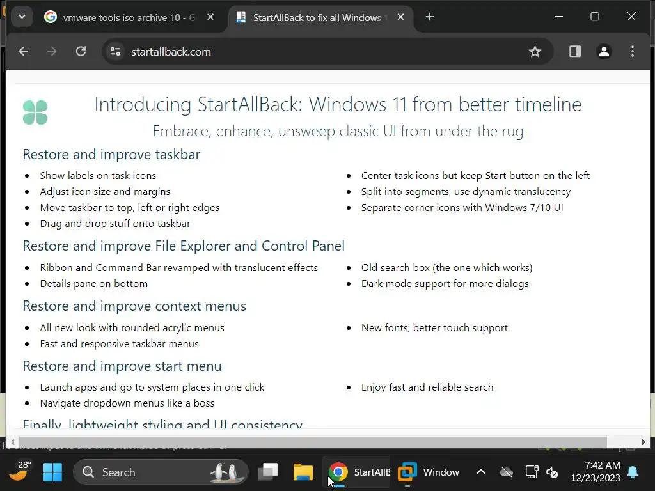
Task: Click 'Separate corner icons with Windows 7/10 UI'
Action: tap(462, 208)
